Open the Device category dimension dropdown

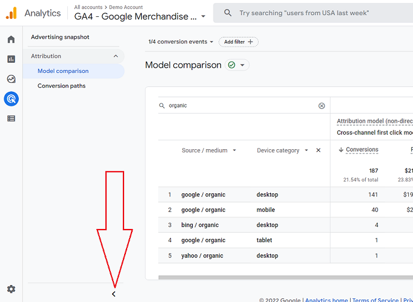point(282,150)
